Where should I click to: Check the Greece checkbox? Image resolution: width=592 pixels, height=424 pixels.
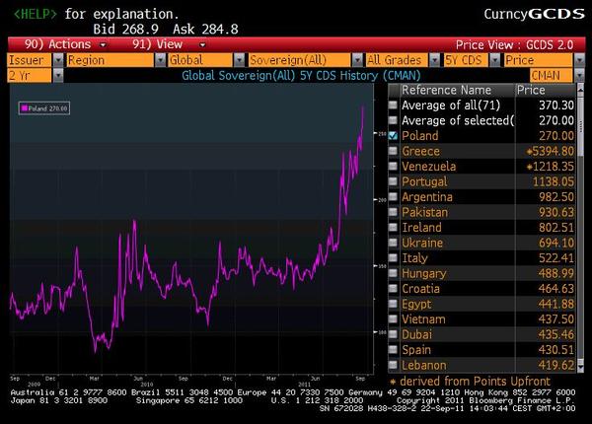point(393,151)
